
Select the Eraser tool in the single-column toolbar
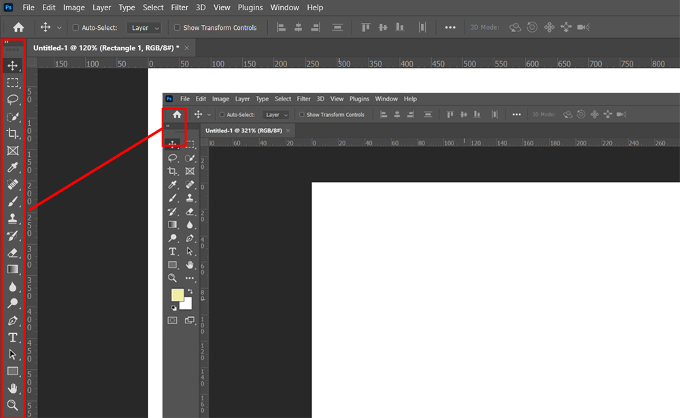point(12,252)
